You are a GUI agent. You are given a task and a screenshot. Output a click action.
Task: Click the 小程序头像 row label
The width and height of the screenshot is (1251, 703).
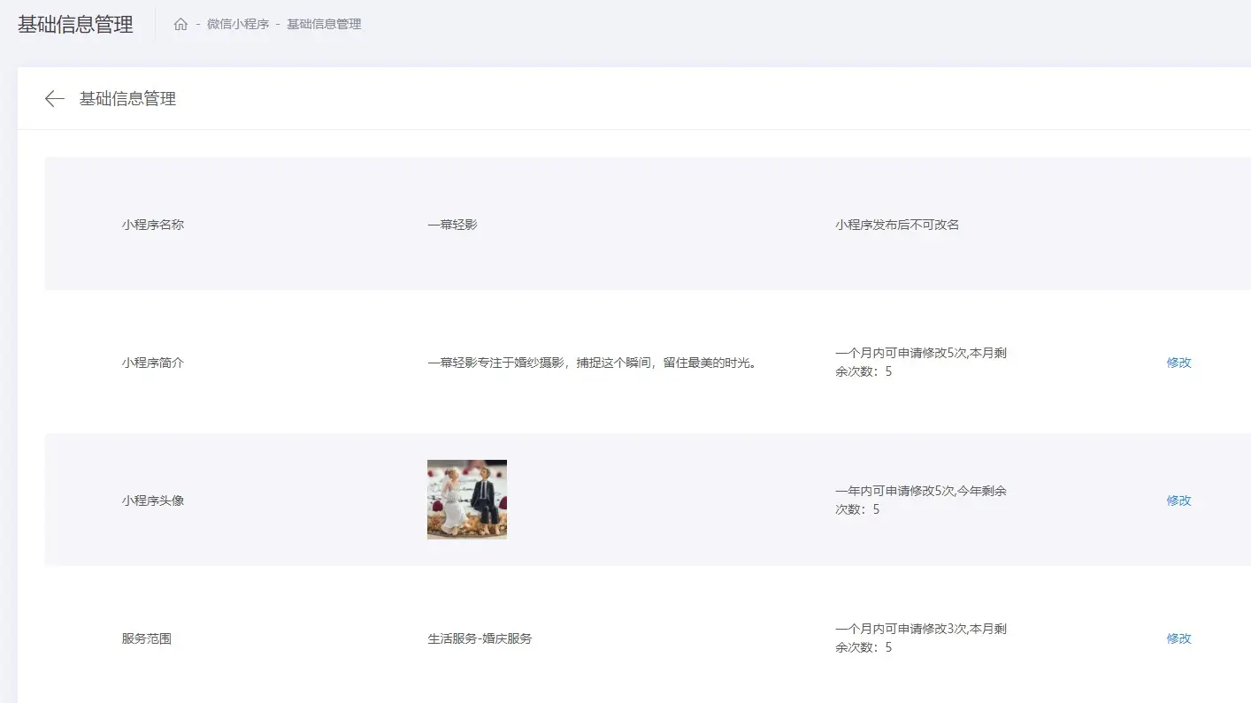[x=152, y=500]
